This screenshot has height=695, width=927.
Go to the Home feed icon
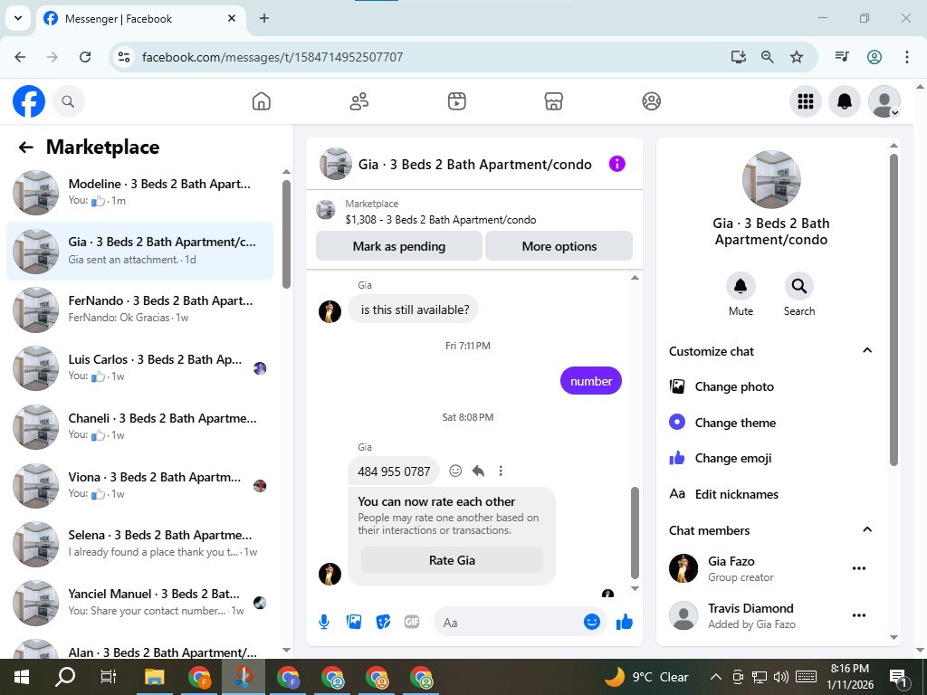[262, 101]
